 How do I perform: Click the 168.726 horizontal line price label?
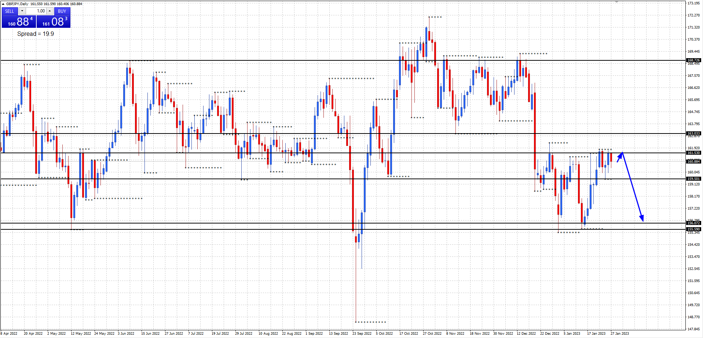[x=693, y=60]
